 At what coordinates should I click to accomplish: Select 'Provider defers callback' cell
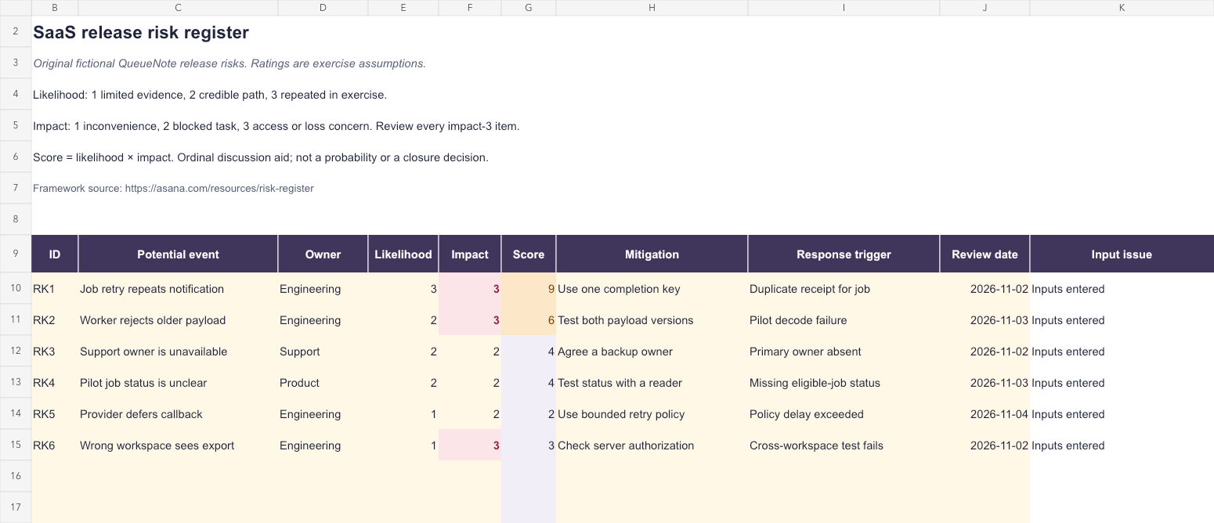178,414
